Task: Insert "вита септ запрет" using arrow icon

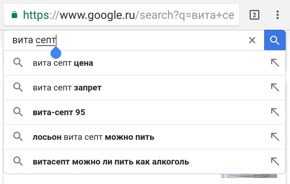Action: click(x=274, y=88)
